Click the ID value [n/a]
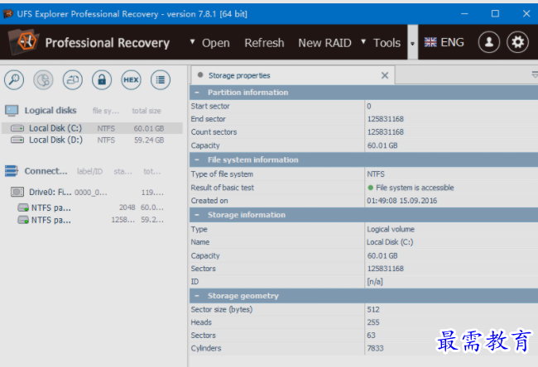This screenshot has width=538, height=367. (375, 281)
